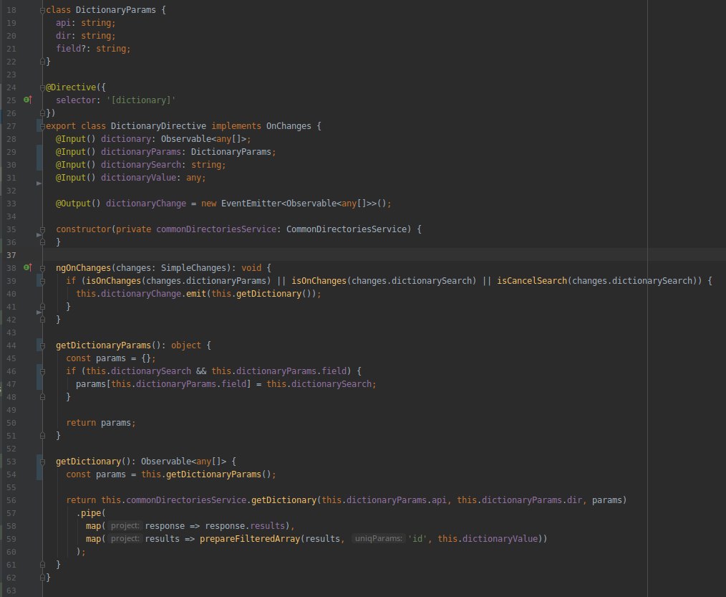Collapse the DictionaryDirective class at line 27
This screenshot has height=597, width=726.
42,126
